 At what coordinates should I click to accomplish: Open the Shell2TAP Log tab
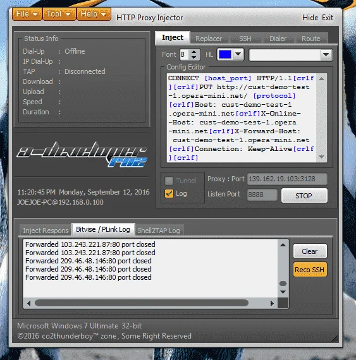pos(159,231)
